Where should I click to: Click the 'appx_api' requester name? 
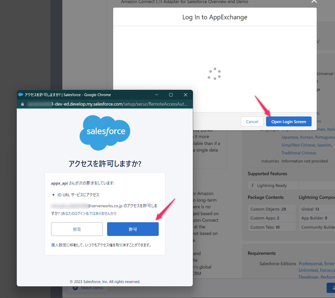59,183
